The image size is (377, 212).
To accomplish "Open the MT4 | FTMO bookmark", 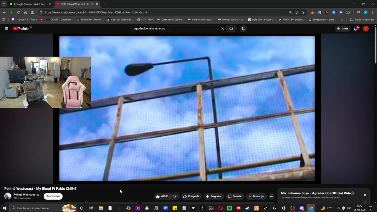I will [145, 20].
